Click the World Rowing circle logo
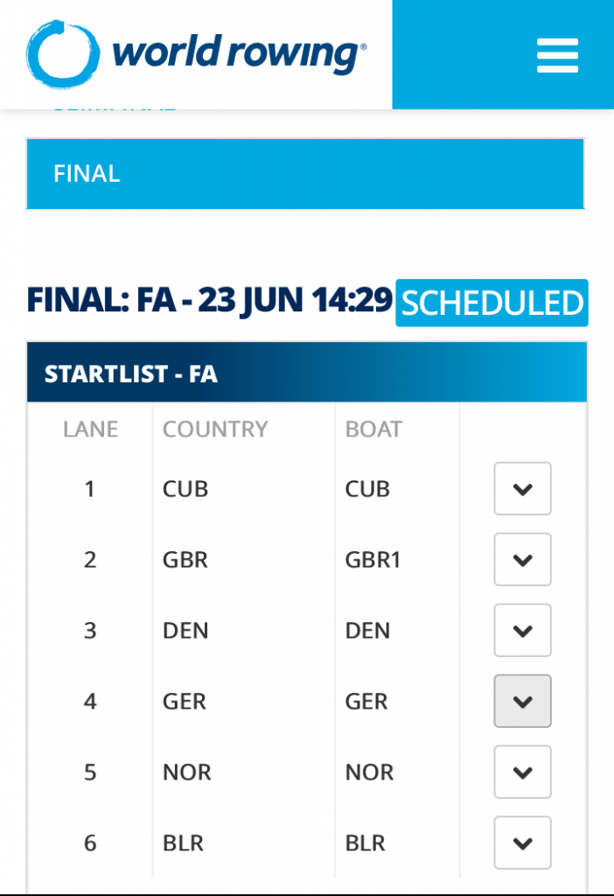The width and height of the screenshot is (614, 896). [x=62, y=54]
